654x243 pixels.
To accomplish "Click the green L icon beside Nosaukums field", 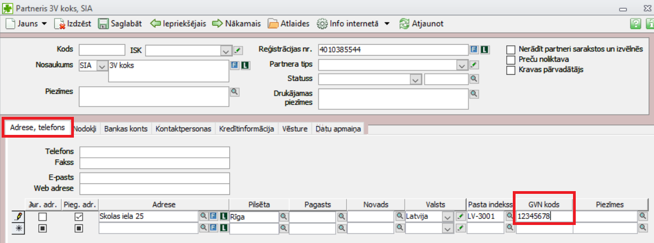I will [245, 66].
